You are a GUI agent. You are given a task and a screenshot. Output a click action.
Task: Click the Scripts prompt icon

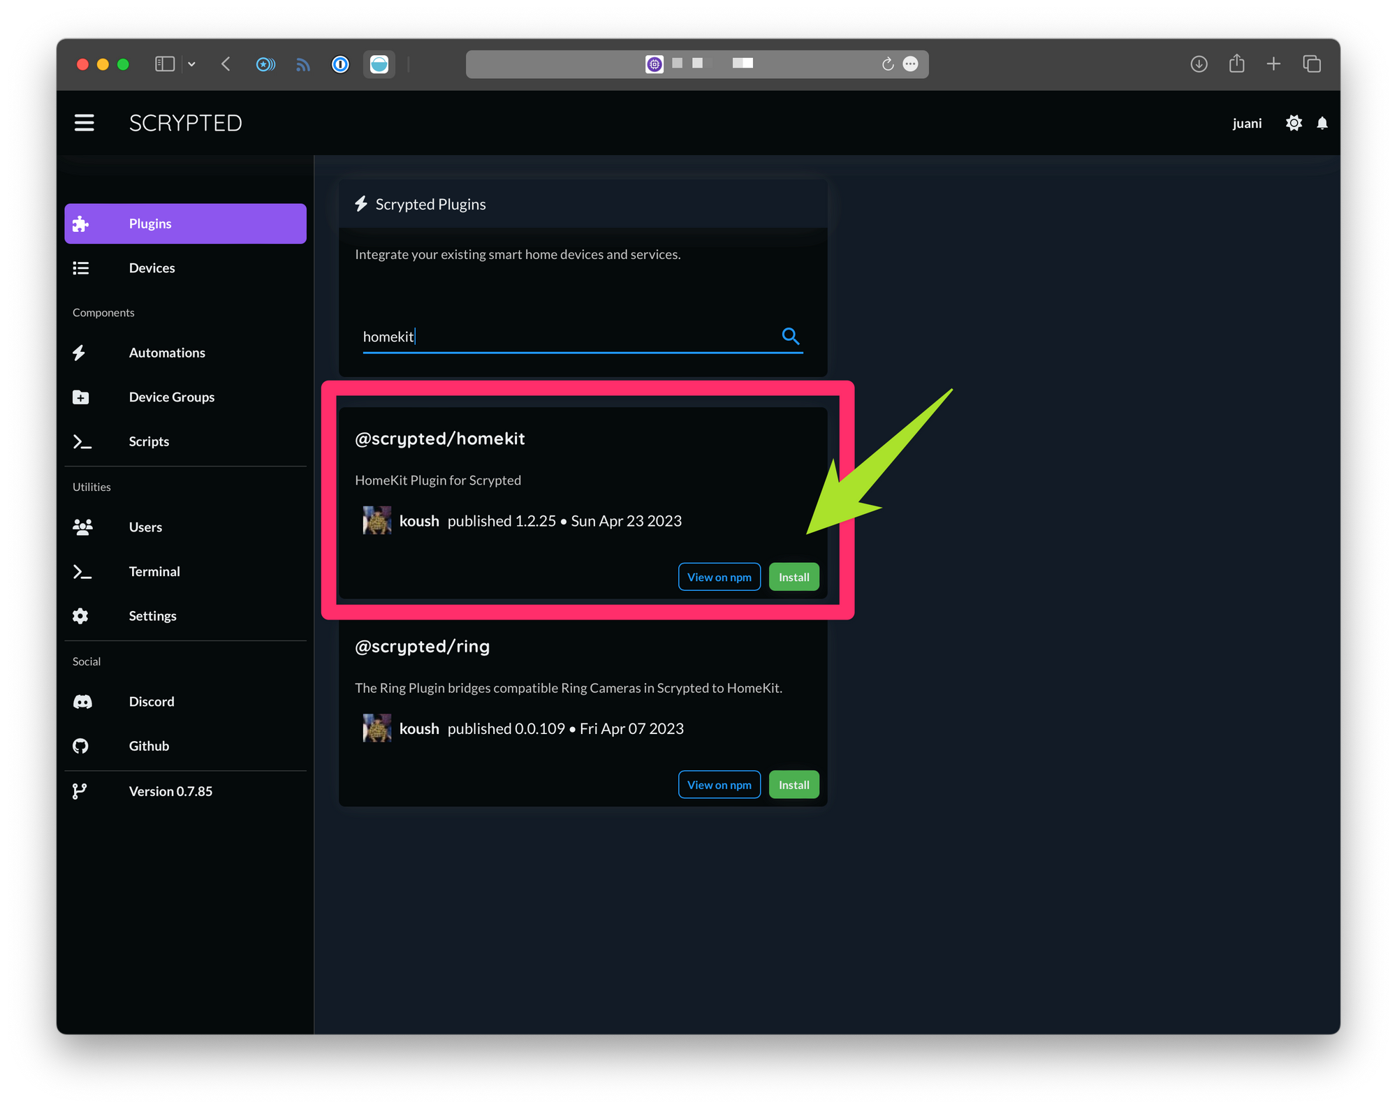(x=82, y=442)
